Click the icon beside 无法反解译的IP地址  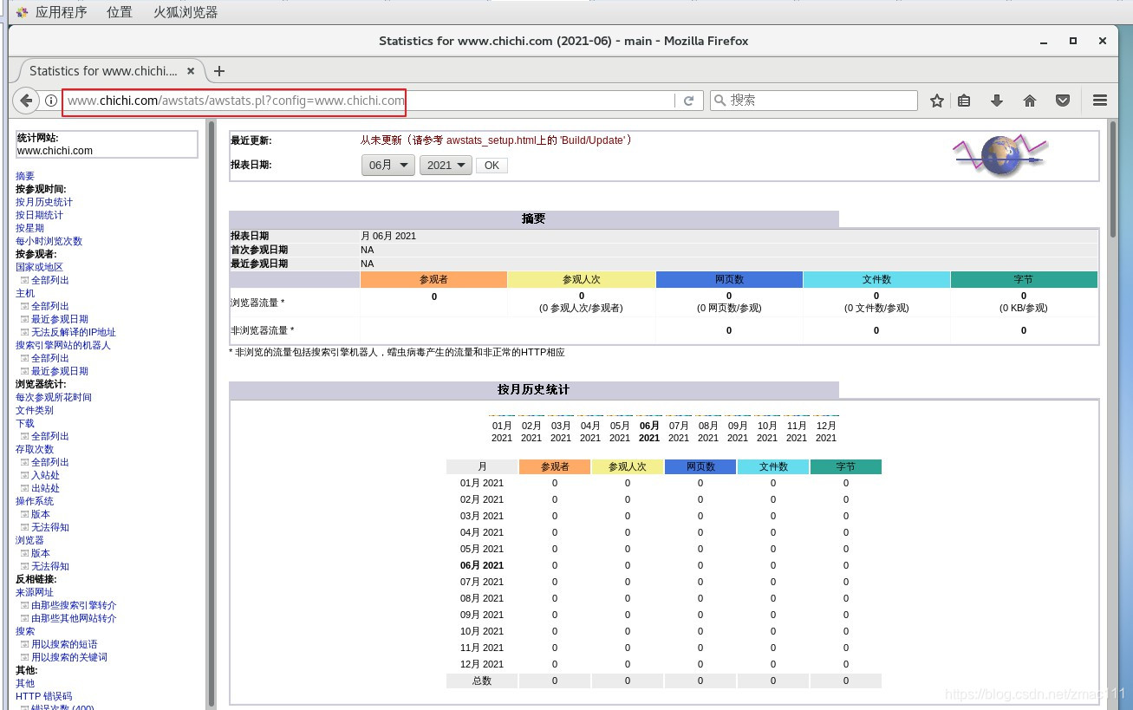pyautogui.click(x=24, y=332)
